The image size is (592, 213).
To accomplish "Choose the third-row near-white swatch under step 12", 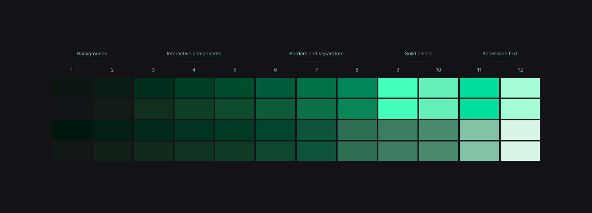I will pyautogui.click(x=520, y=130).
